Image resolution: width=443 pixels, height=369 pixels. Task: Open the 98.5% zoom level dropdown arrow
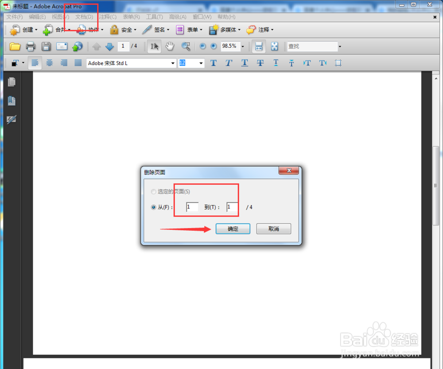click(x=243, y=47)
